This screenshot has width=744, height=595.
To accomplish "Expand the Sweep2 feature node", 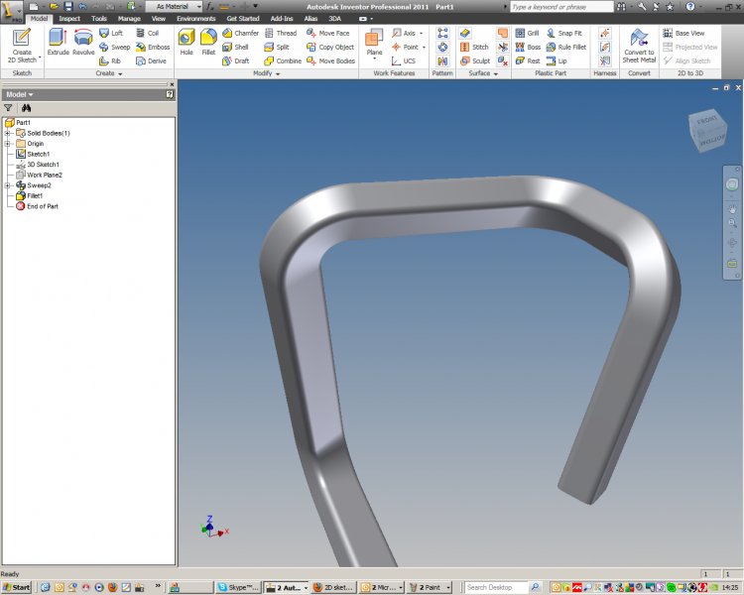I will pos(8,185).
